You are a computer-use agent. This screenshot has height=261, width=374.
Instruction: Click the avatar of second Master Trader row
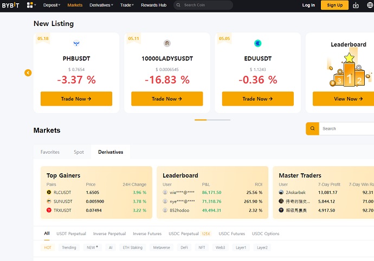coord(281,201)
